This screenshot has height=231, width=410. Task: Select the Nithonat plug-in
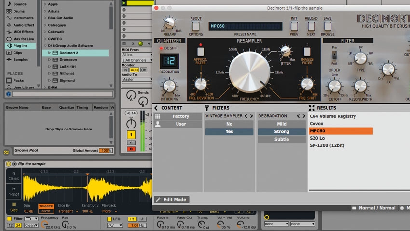point(67,73)
